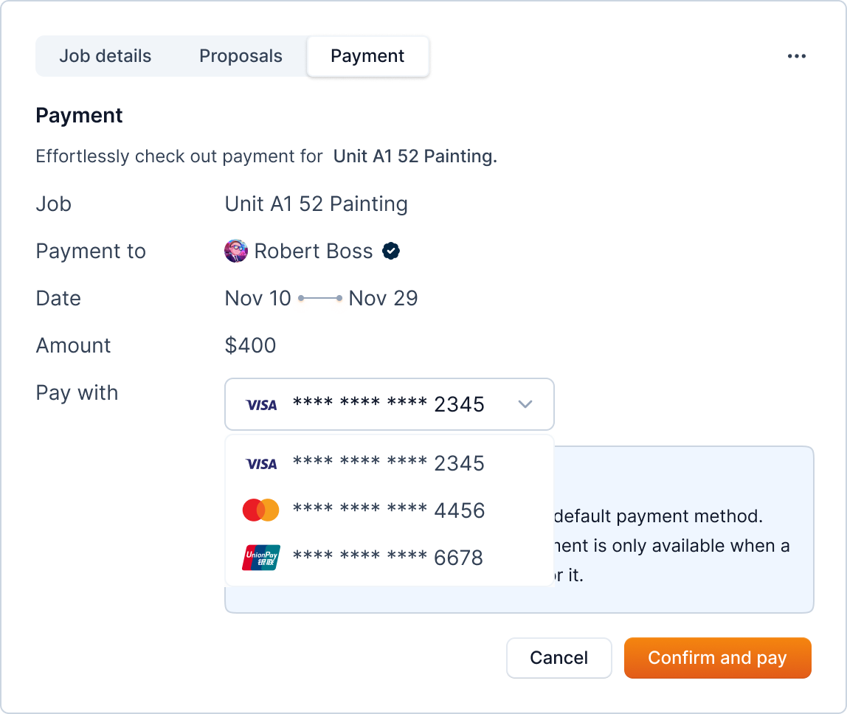Click the $400 amount value
The width and height of the screenshot is (847, 714).
[x=250, y=346]
